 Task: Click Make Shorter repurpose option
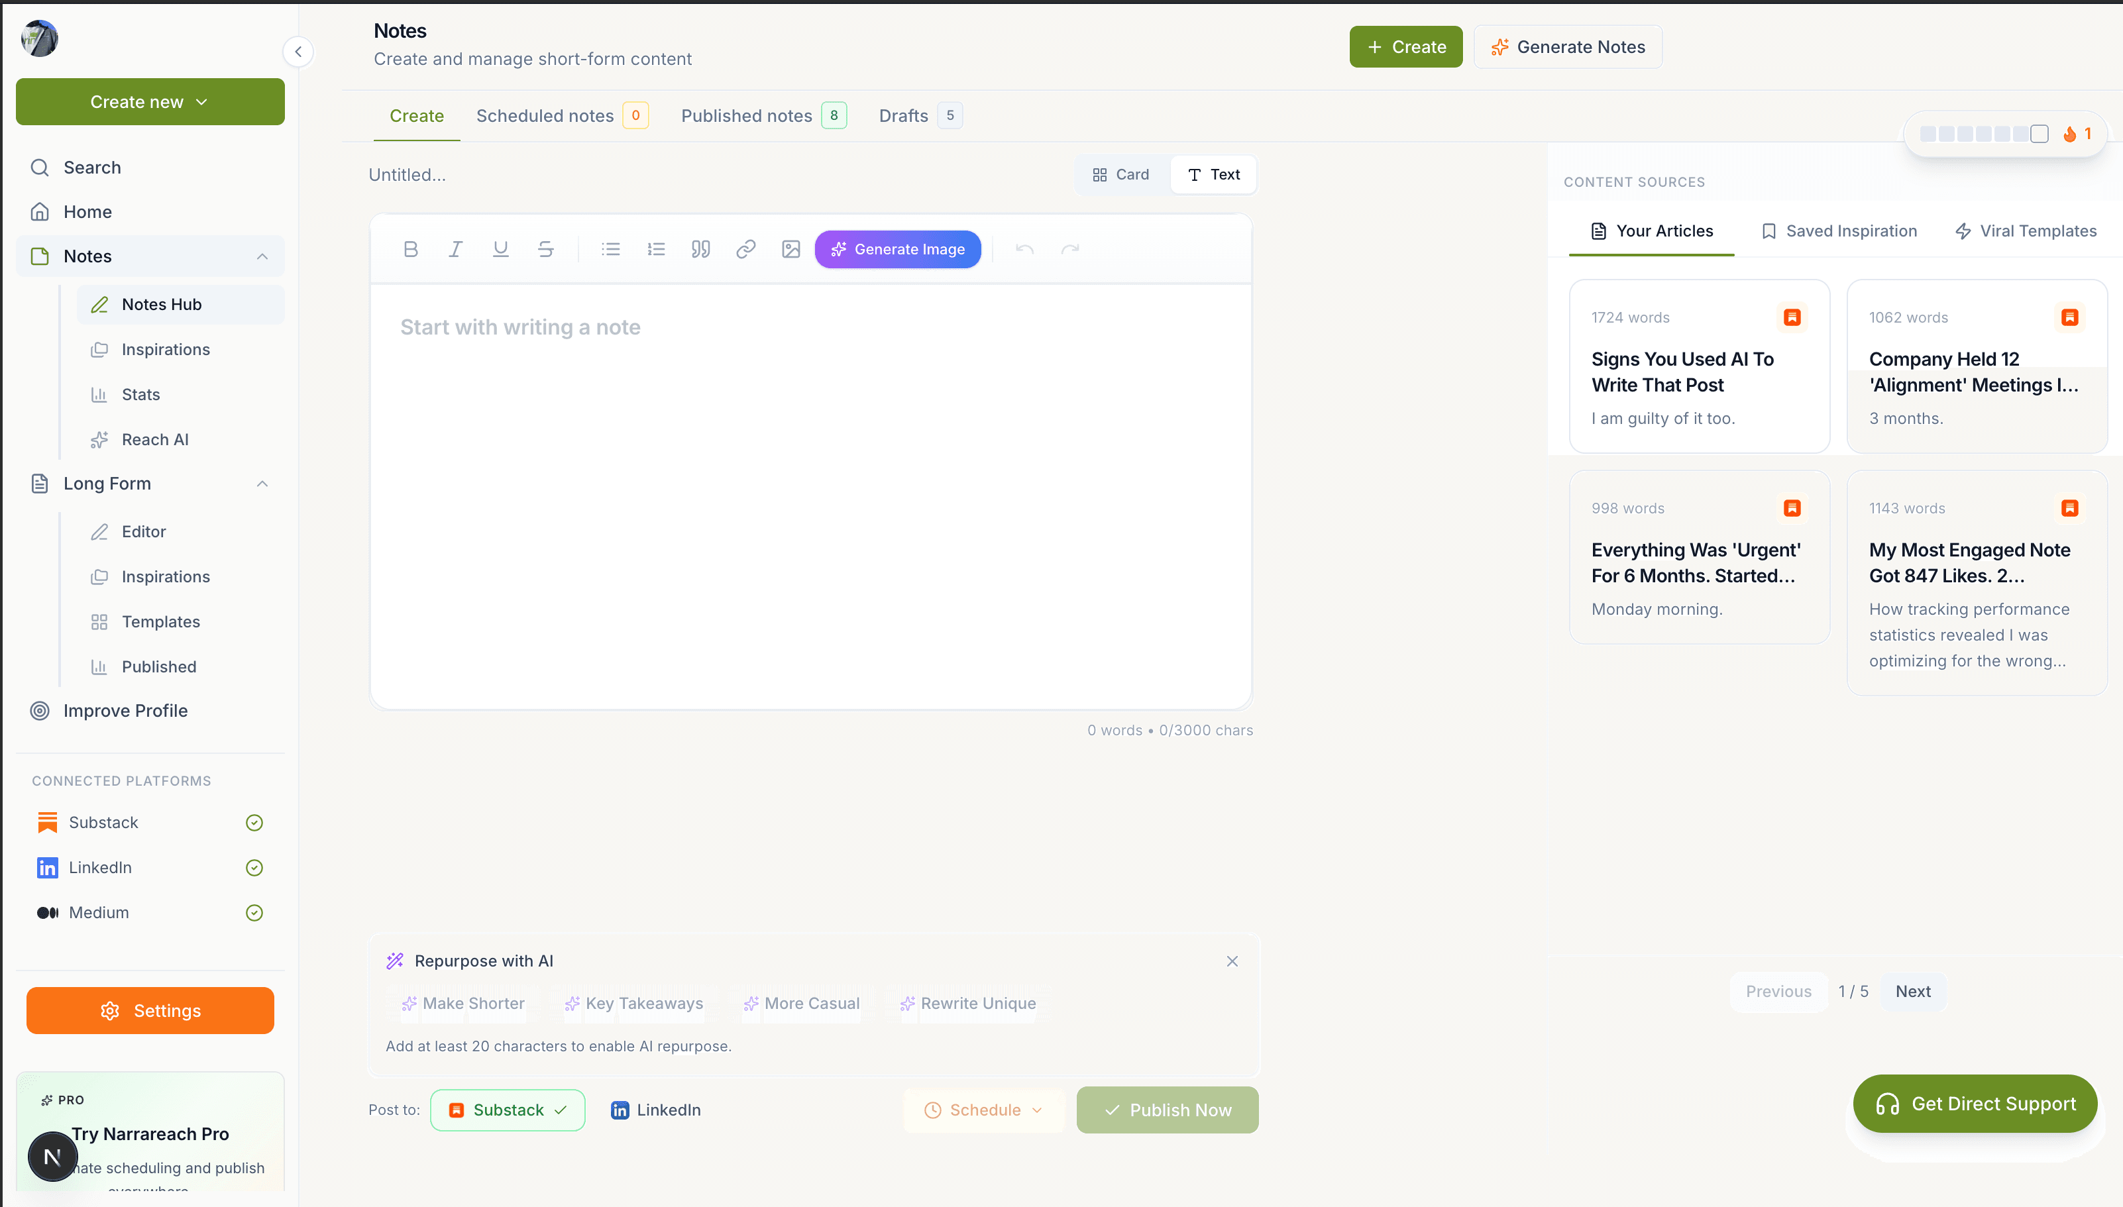(x=463, y=1003)
